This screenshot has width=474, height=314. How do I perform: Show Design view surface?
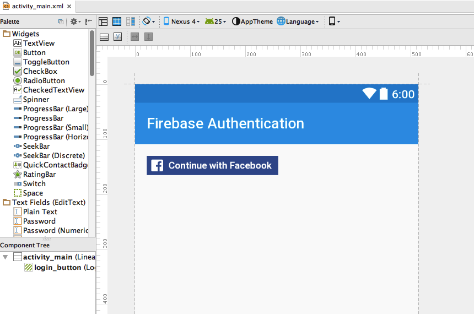click(103, 21)
